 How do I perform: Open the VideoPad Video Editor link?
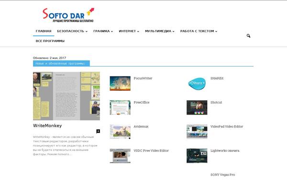[x=227, y=127]
